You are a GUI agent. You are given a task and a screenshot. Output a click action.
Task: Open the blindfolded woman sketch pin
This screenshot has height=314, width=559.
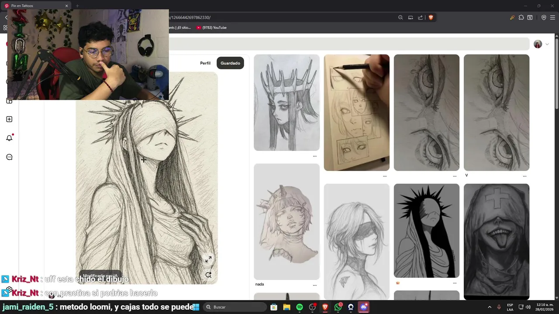pyautogui.click(x=356, y=242)
